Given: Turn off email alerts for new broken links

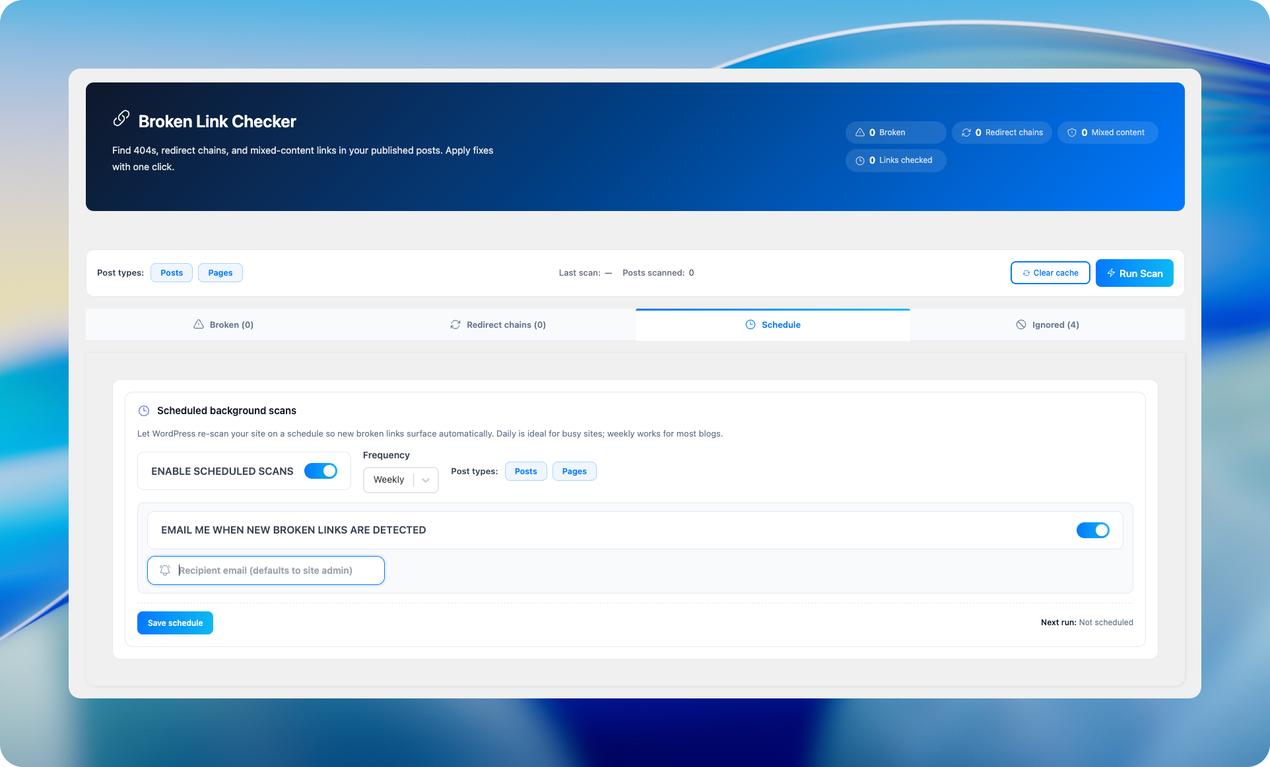Looking at the screenshot, I should tap(1093, 530).
